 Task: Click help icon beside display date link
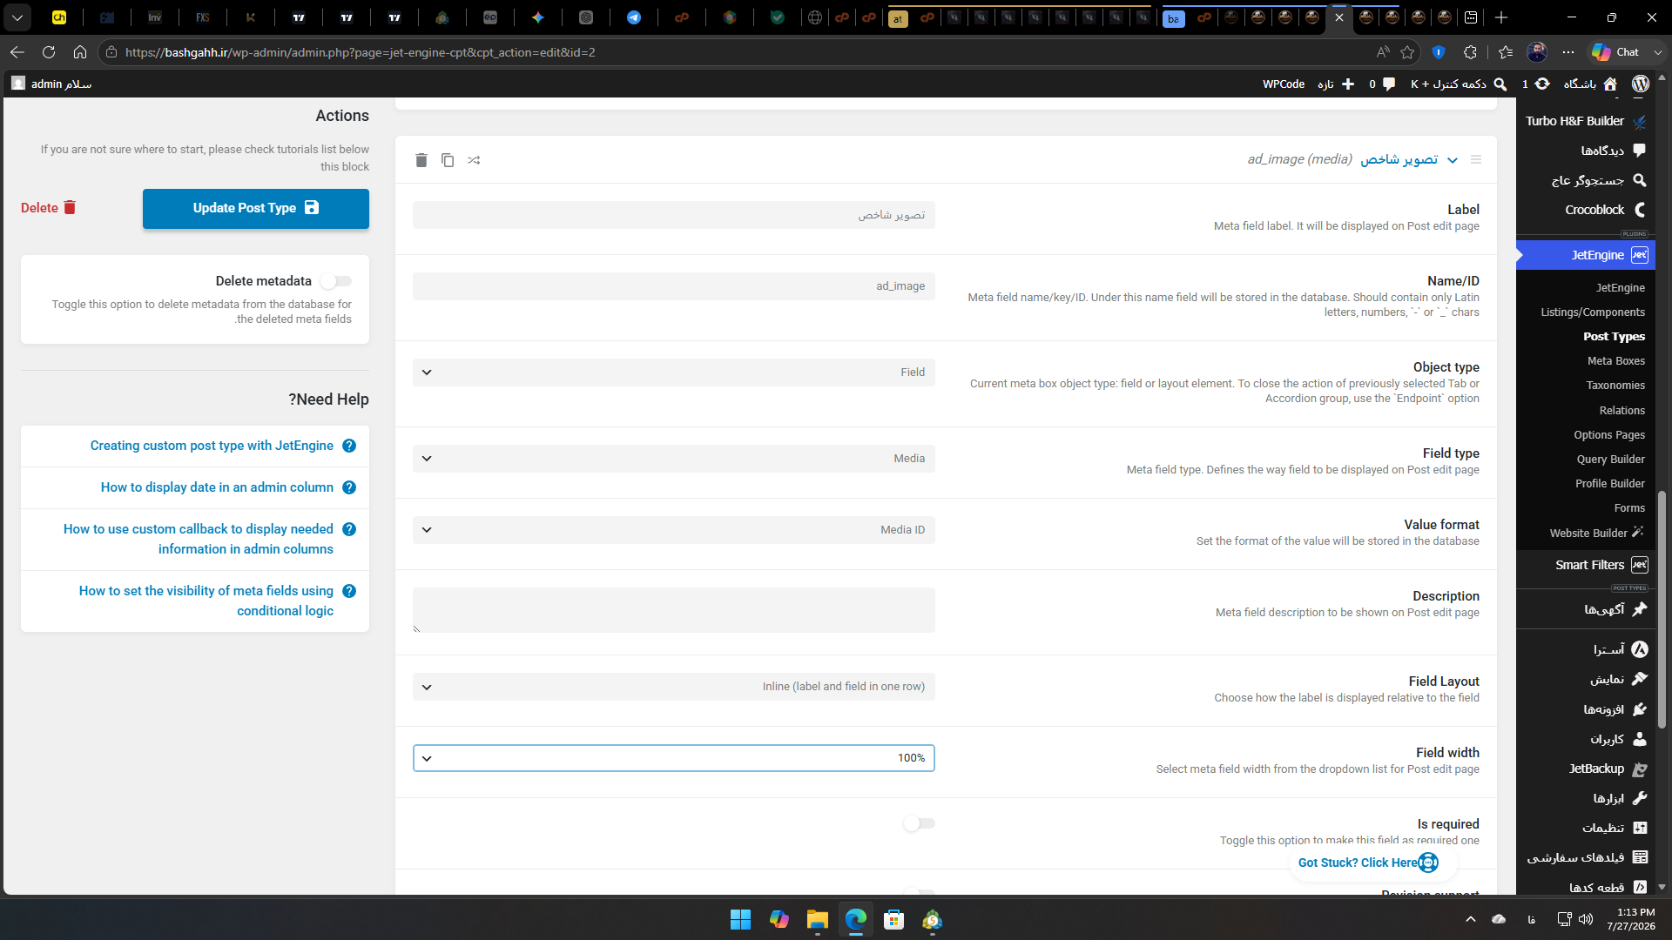coord(349,487)
